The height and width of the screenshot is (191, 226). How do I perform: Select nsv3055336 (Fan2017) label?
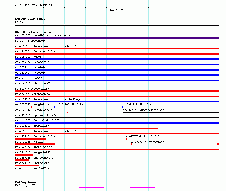(30, 142)
